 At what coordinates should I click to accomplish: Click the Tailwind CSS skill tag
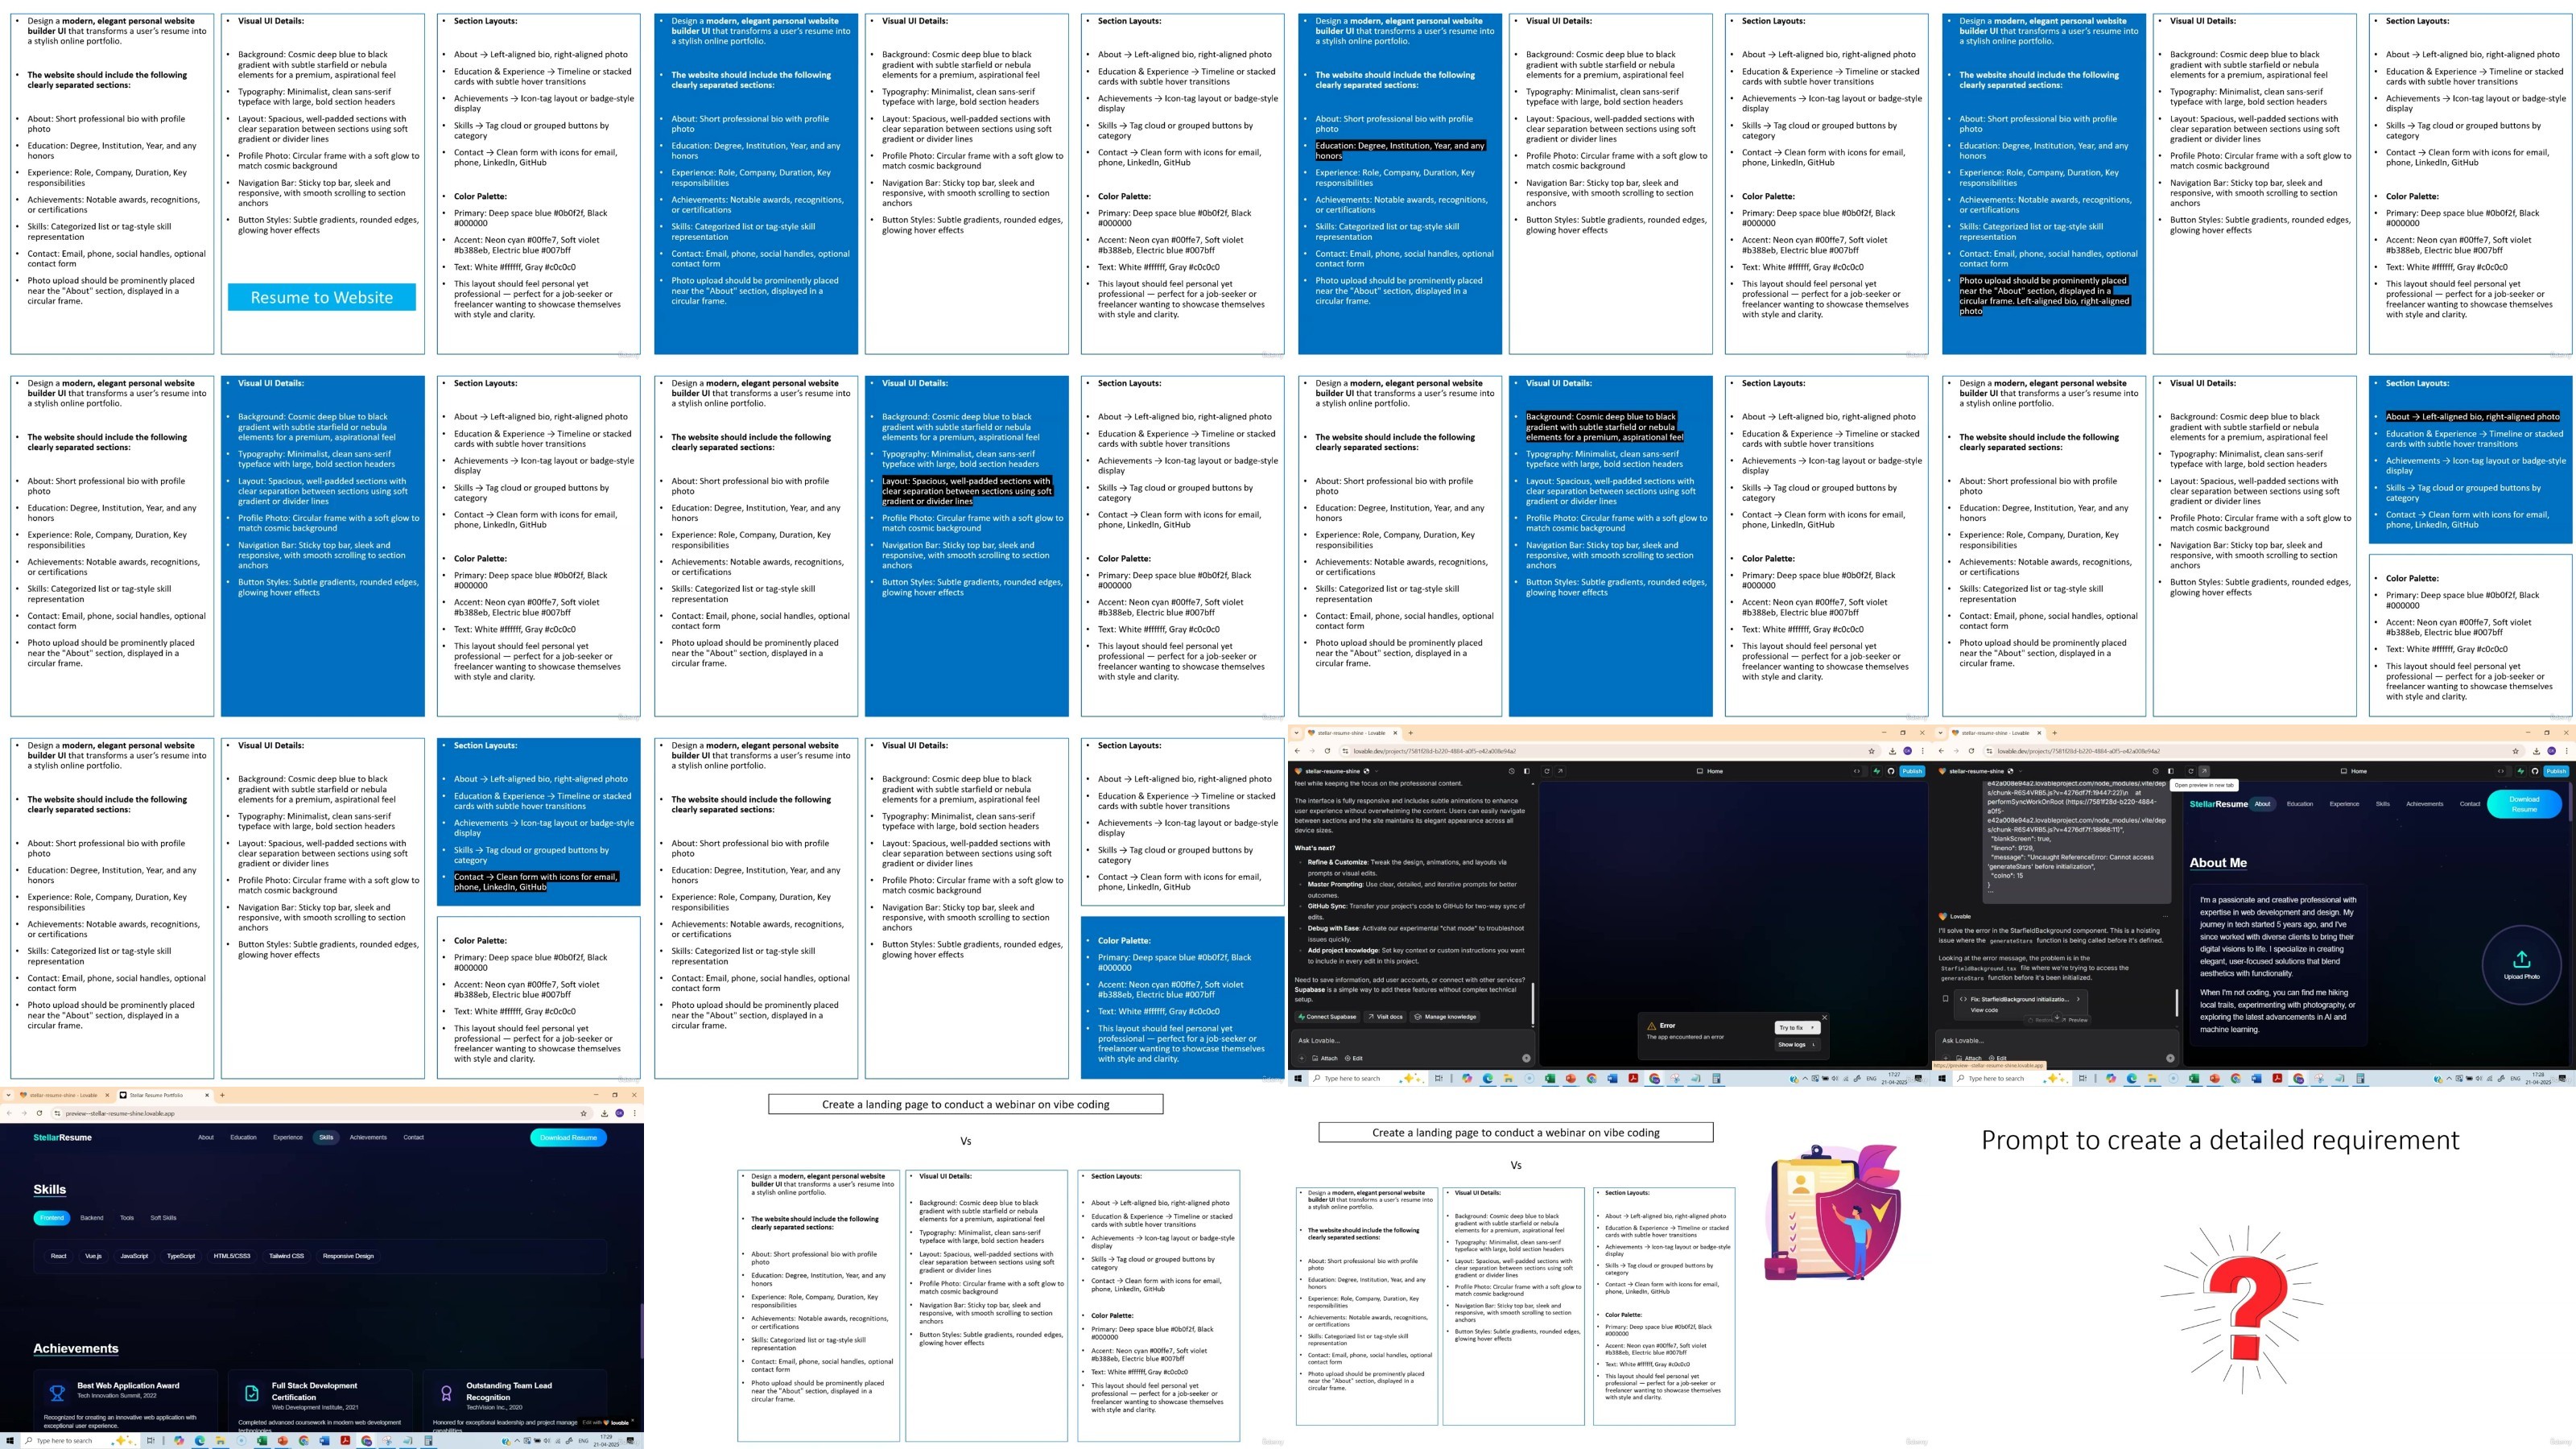(x=286, y=1256)
